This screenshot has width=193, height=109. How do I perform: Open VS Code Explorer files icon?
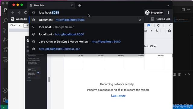click(5, 11)
